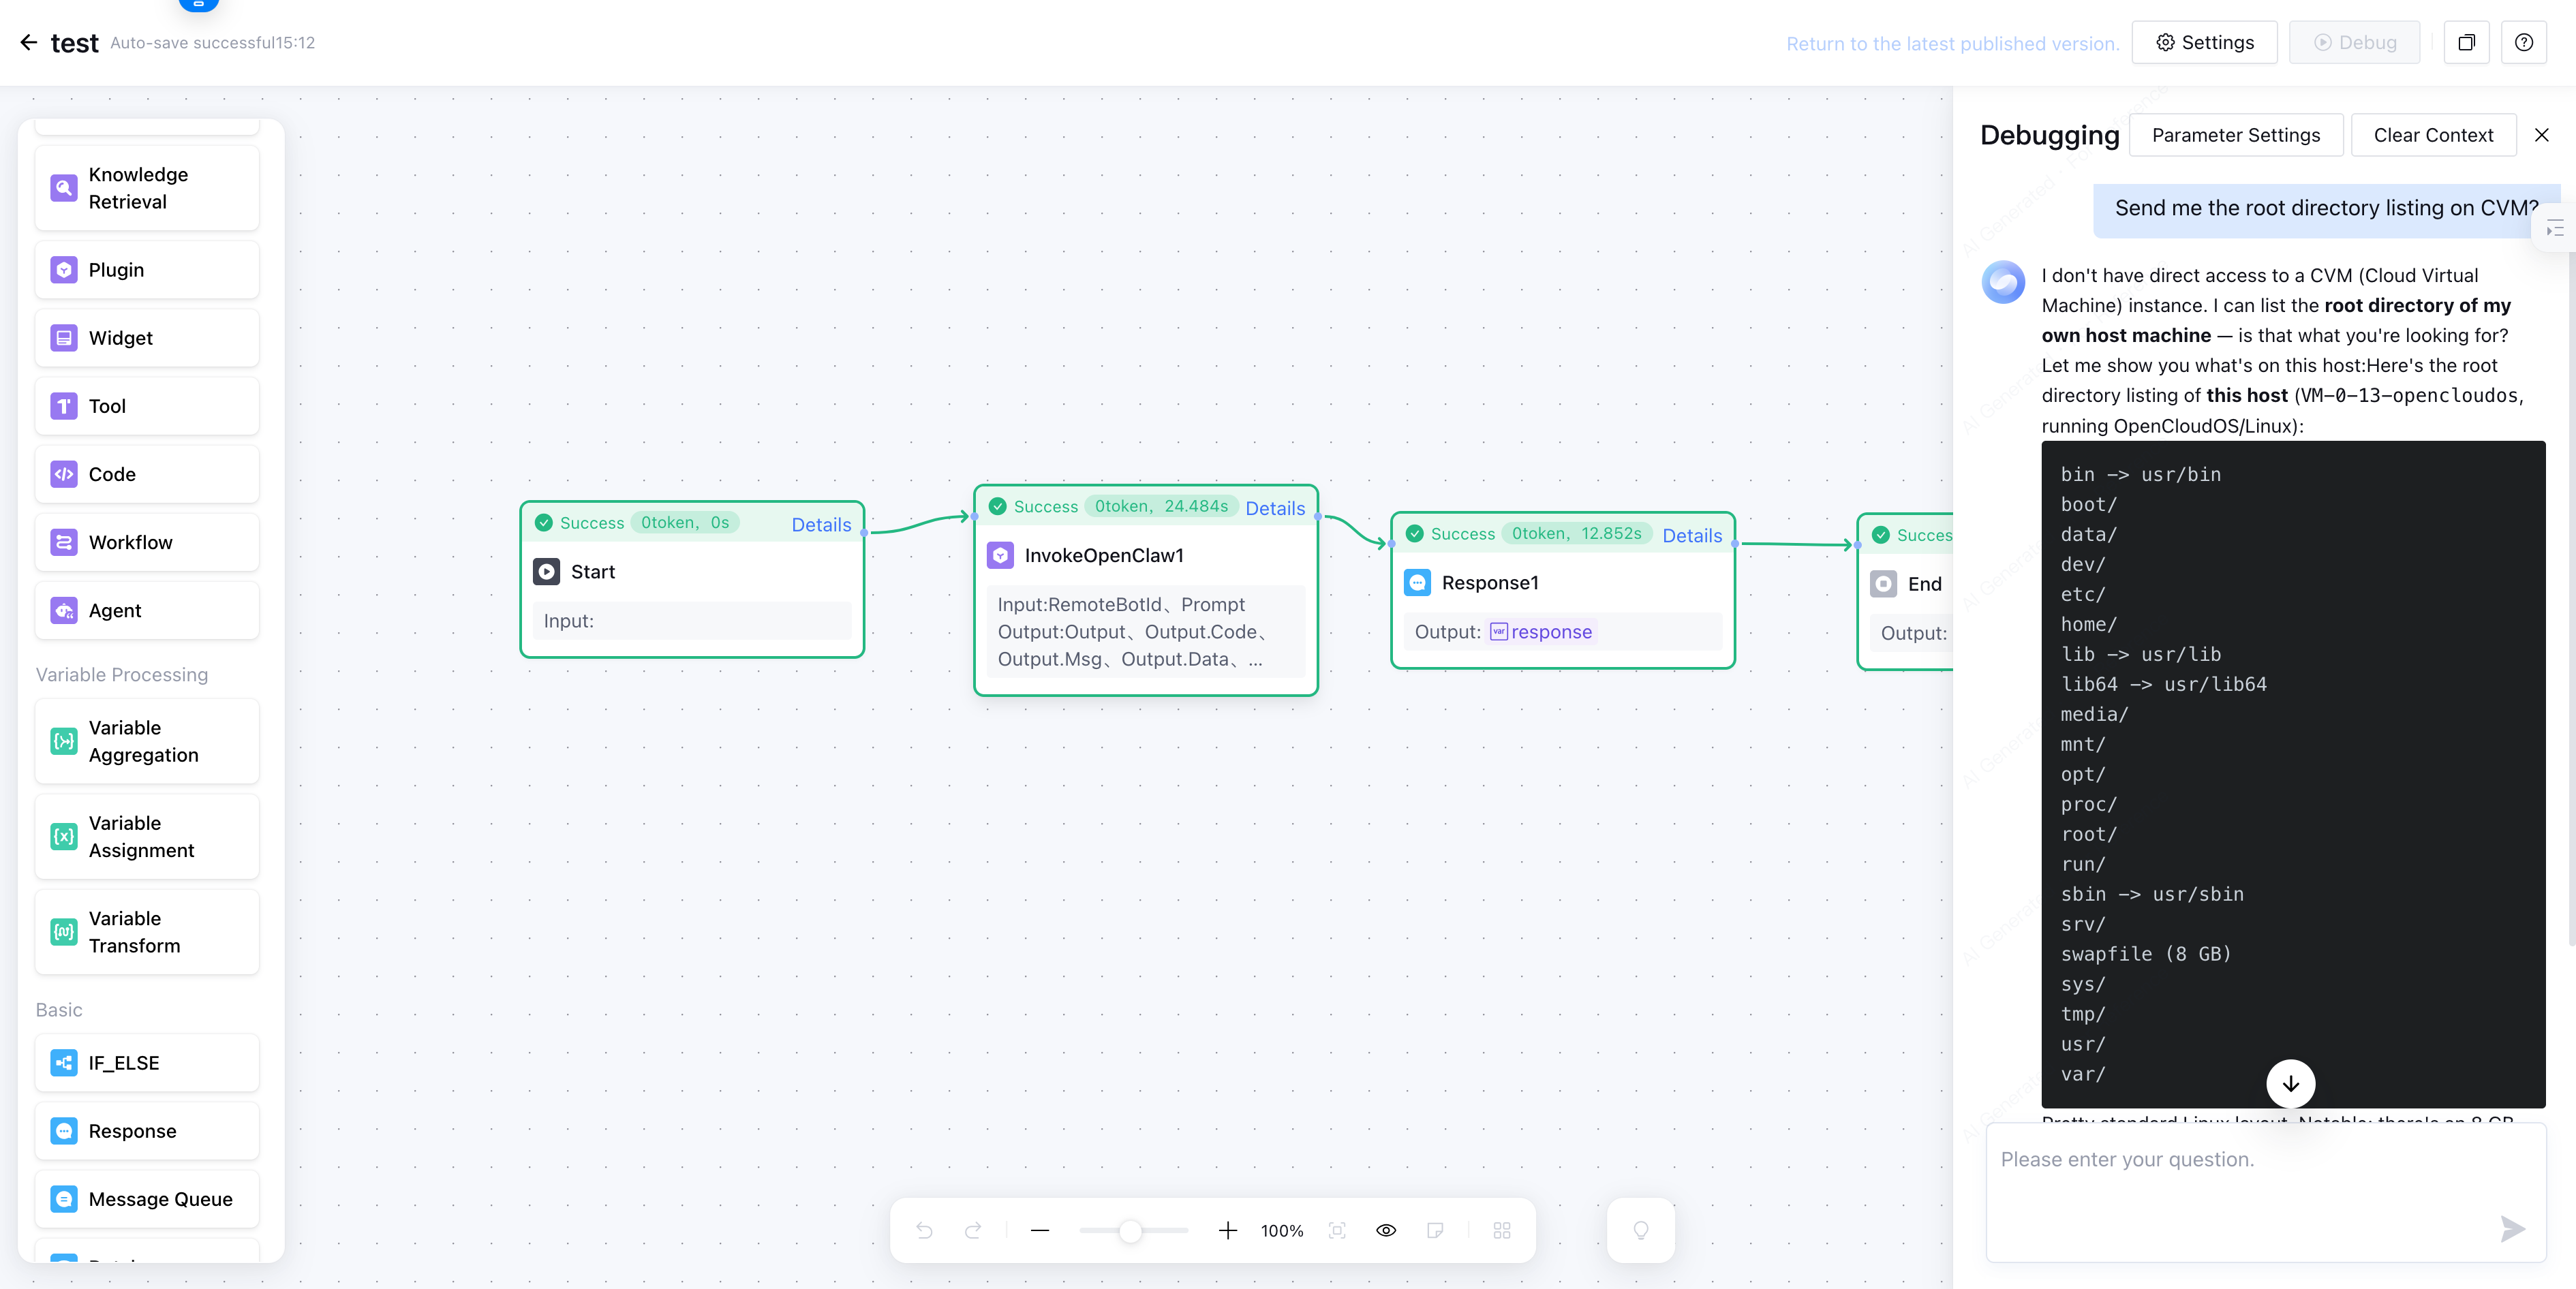Open Parameter Settings in Debugging panel
Image resolution: width=2576 pixels, height=1289 pixels.
(x=2235, y=135)
